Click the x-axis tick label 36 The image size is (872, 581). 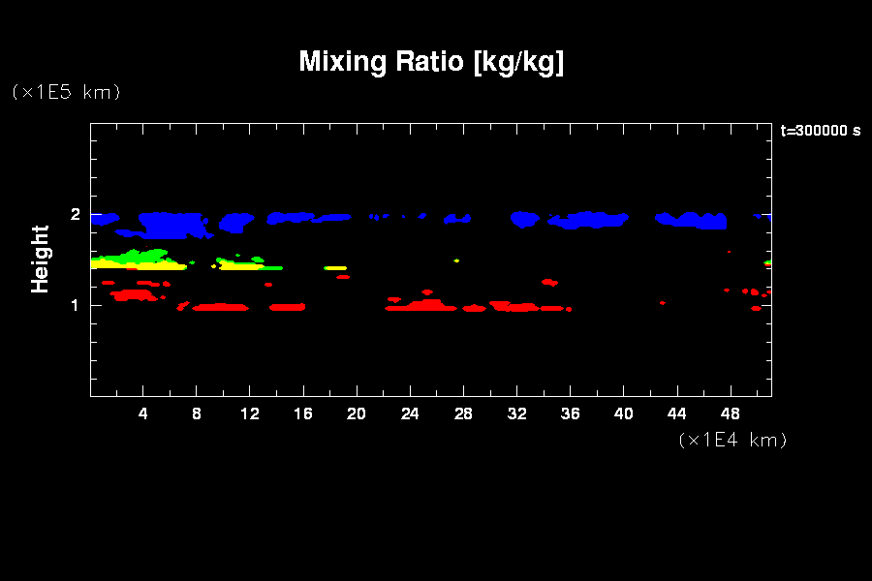[x=570, y=413]
